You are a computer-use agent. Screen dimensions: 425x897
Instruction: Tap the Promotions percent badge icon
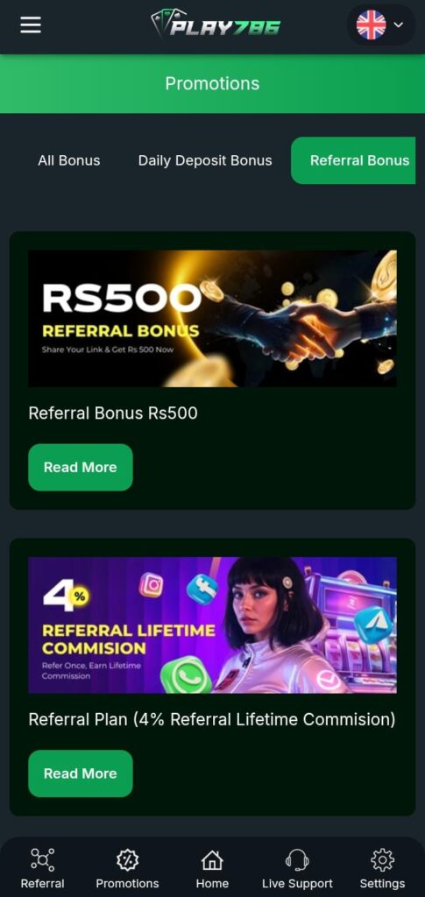tap(127, 859)
